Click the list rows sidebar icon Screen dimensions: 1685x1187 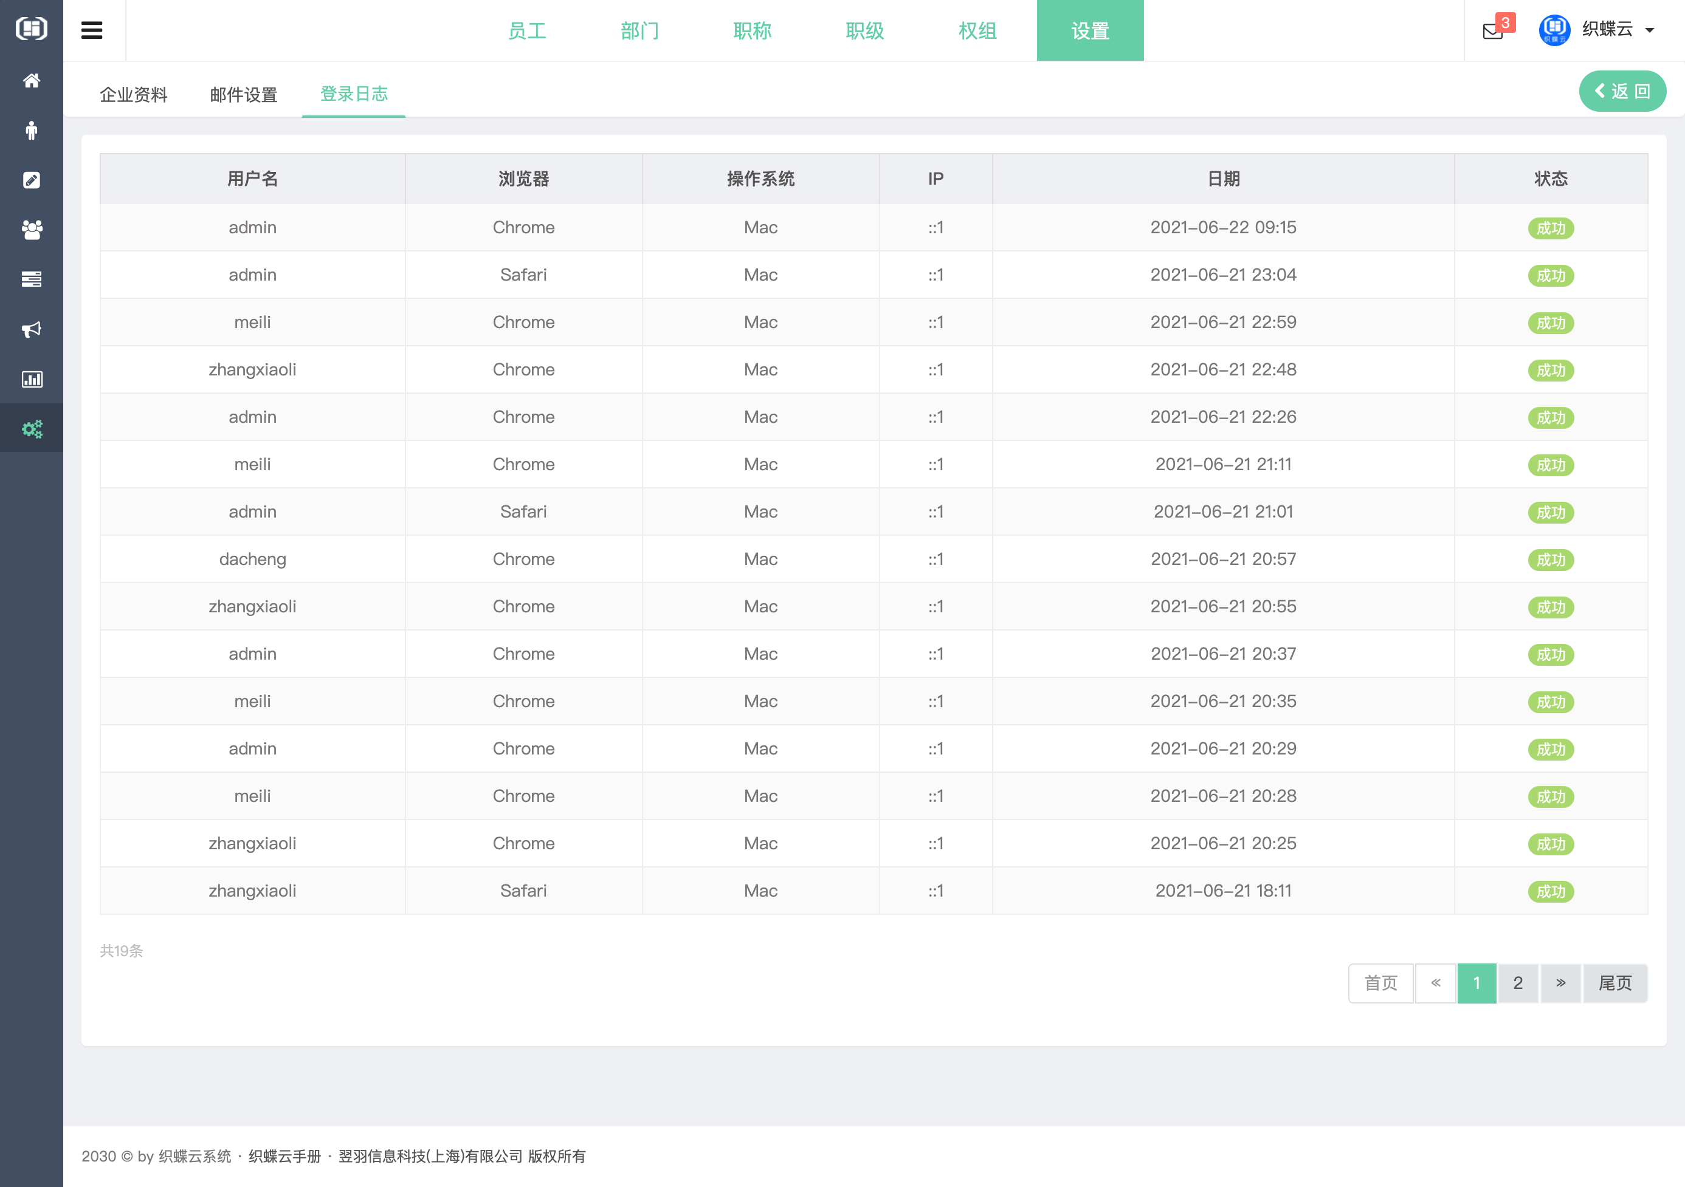(x=32, y=279)
